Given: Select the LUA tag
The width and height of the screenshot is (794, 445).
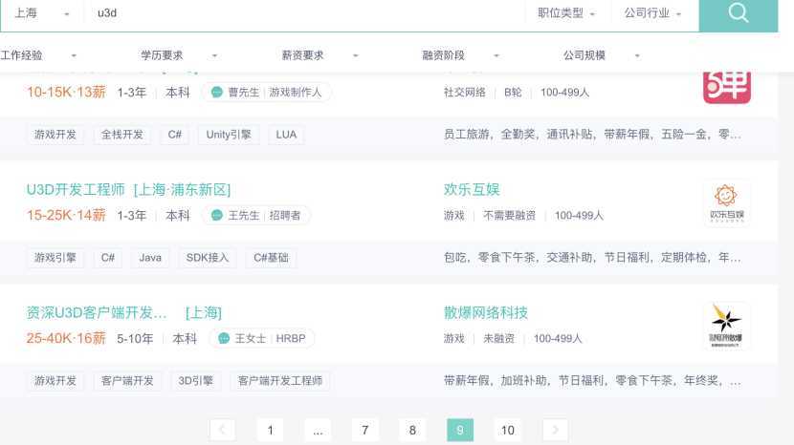Looking at the screenshot, I should 286,135.
